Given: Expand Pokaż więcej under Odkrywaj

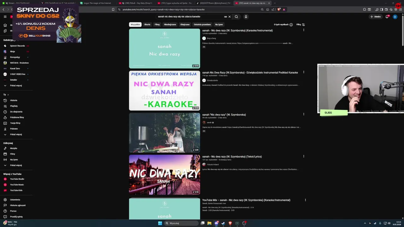Looking at the screenshot, I should (x=16, y=165).
